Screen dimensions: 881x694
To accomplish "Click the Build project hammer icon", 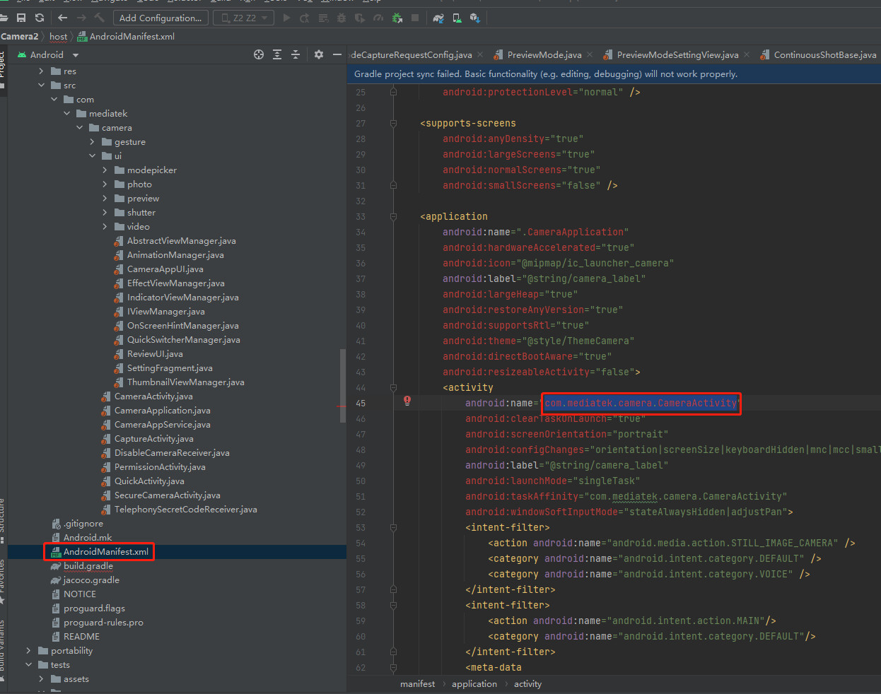I will pyautogui.click(x=99, y=18).
